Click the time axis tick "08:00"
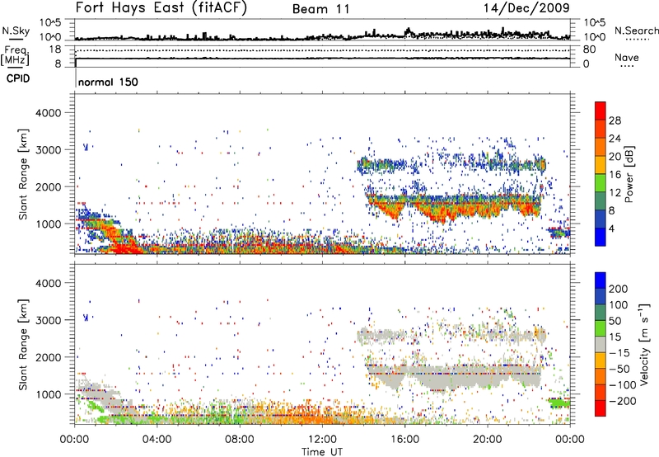The height and width of the screenshot is (457, 659). (x=239, y=440)
